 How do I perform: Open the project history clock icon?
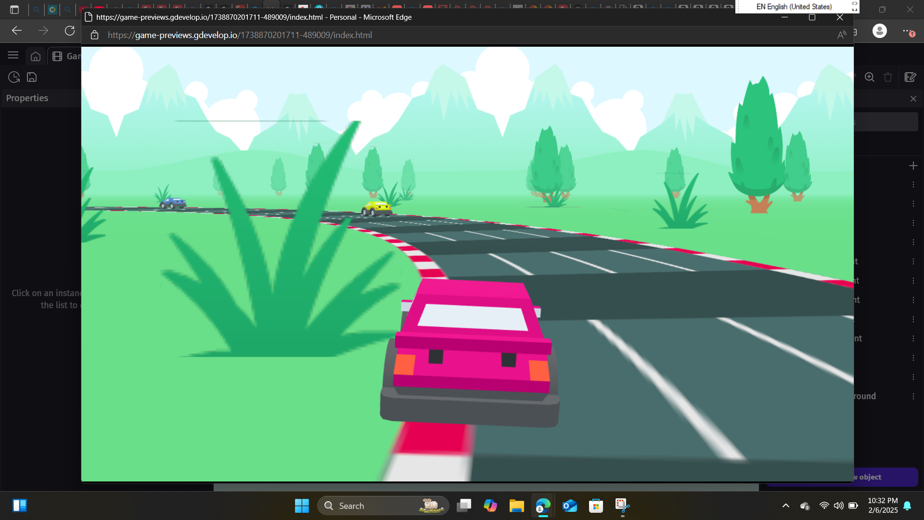pos(14,77)
